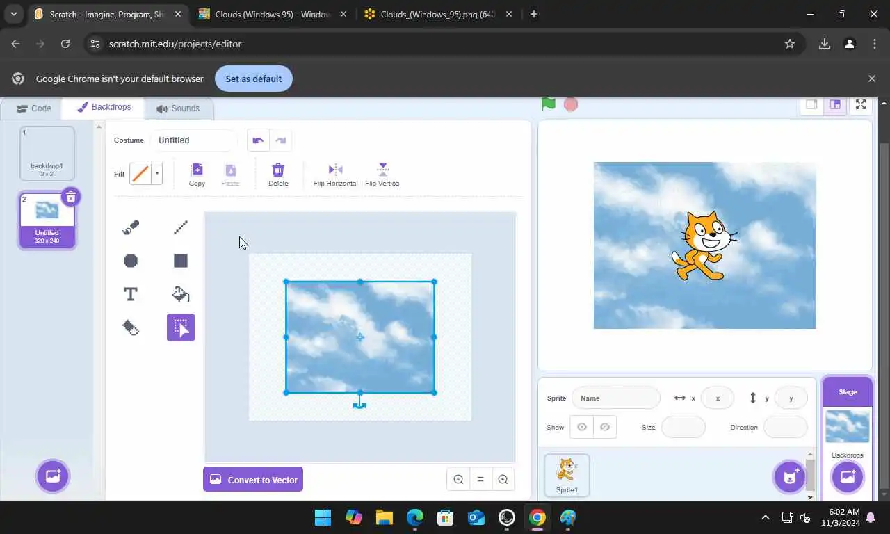Flip selection vertically
The height and width of the screenshot is (534, 890).
pyautogui.click(x=382, y=175)
